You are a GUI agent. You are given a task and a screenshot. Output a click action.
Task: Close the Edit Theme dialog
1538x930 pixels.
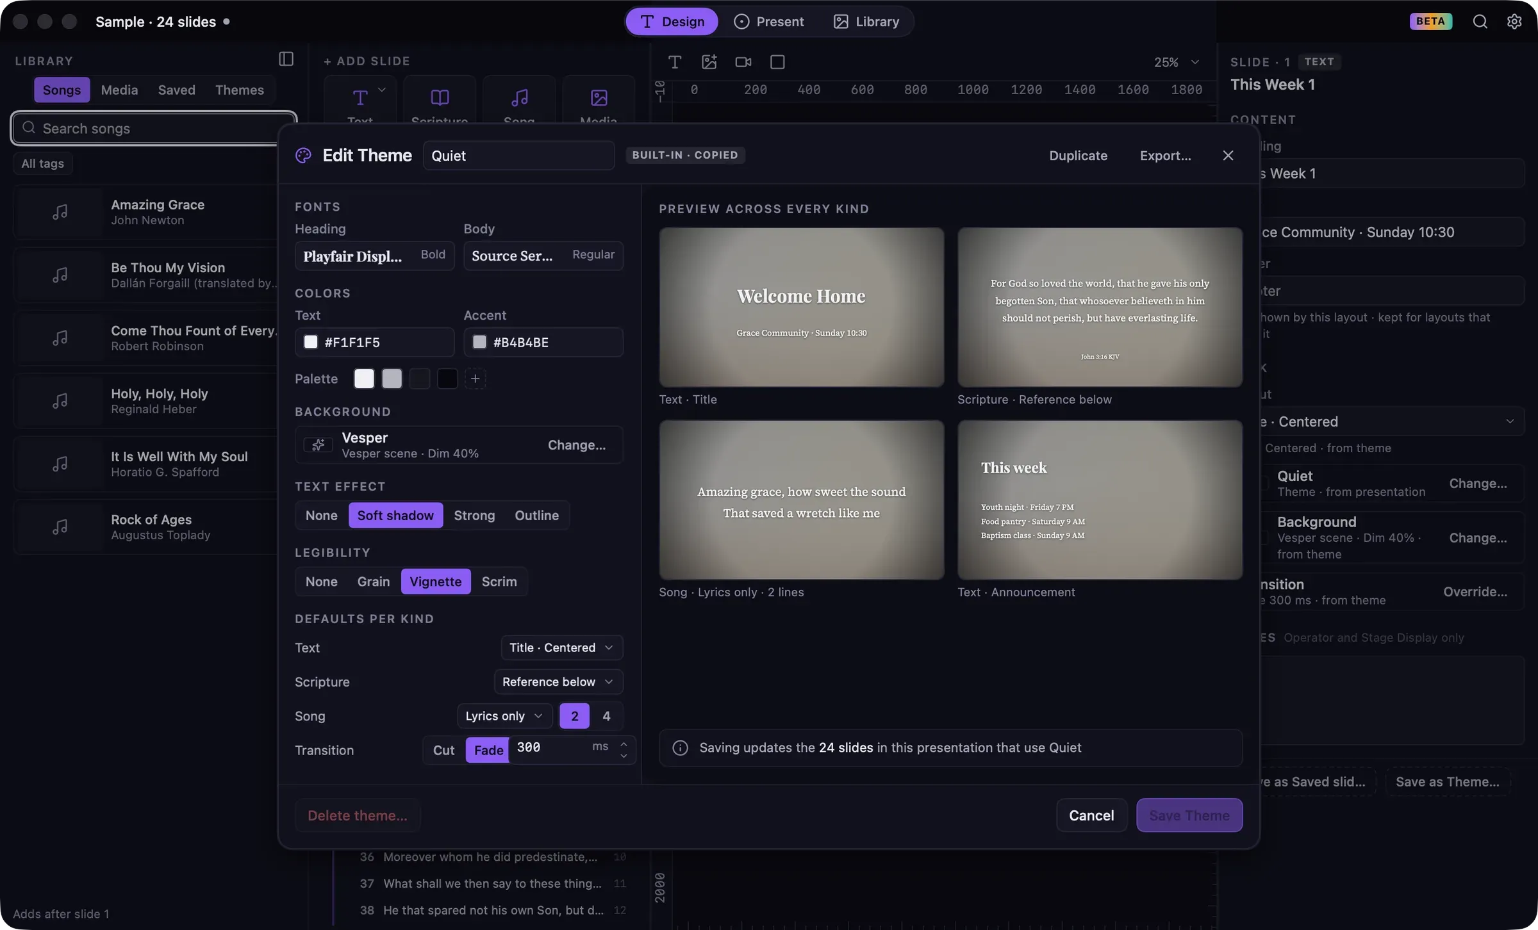(x=1228, y=156)
